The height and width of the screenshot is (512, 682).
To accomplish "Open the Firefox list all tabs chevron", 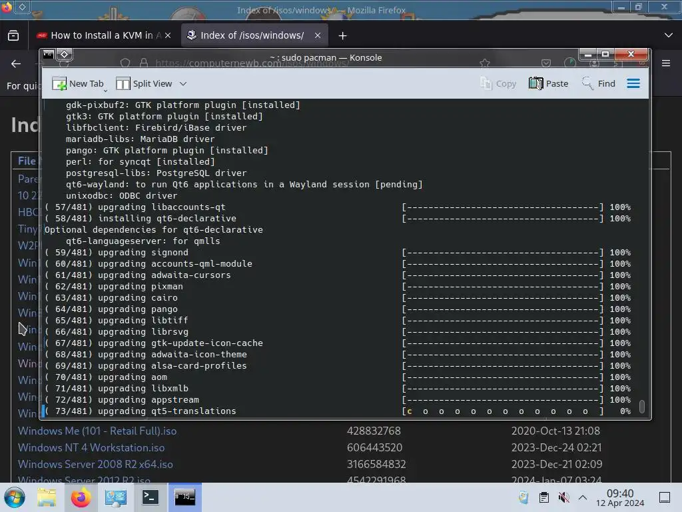I will (x=669, y=35).
